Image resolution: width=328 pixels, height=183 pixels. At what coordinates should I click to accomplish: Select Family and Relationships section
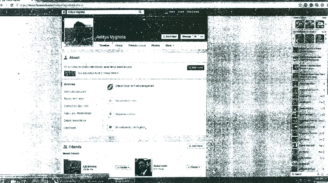pos(78,114)
